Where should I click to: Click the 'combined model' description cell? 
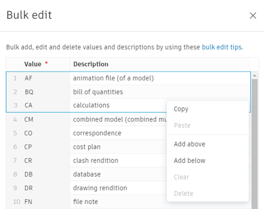(118, 119)
